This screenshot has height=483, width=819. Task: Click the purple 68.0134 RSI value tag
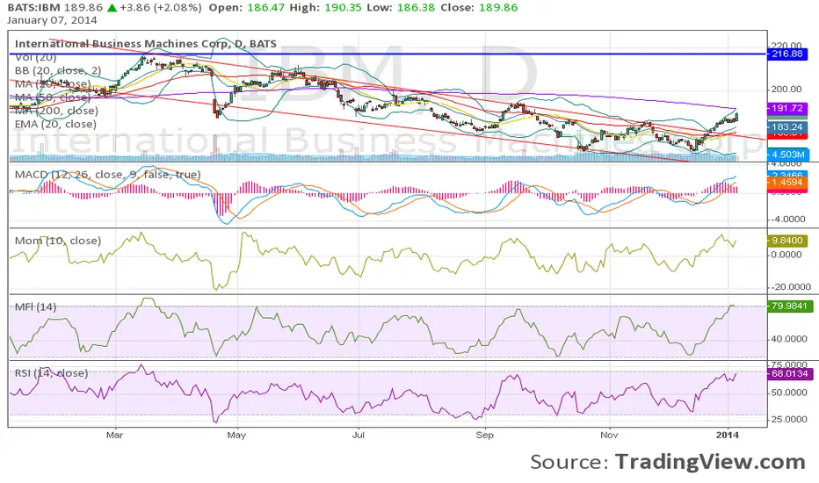pyautogui.click(x=789, y=374)
